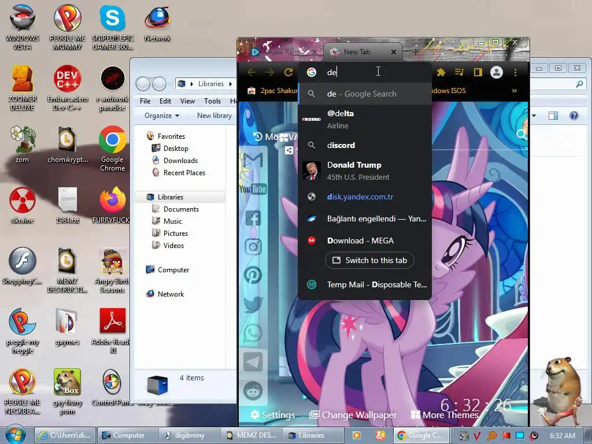Select Desktop under Favorites

pyautogui.click(x=176, y=149)
